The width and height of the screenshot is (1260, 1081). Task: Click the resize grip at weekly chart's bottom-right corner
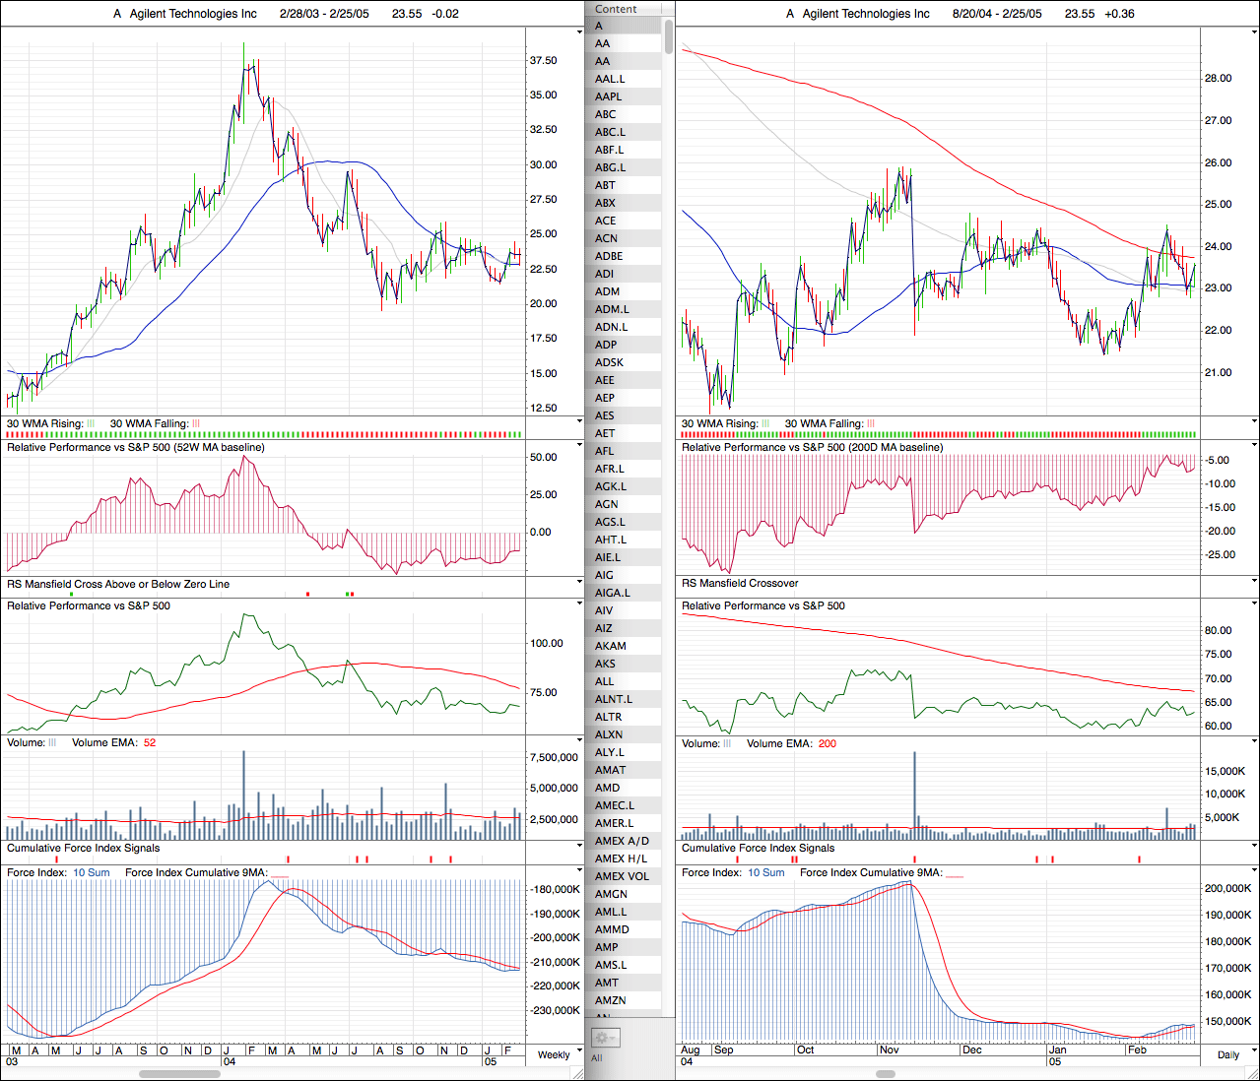(579, 1073)
